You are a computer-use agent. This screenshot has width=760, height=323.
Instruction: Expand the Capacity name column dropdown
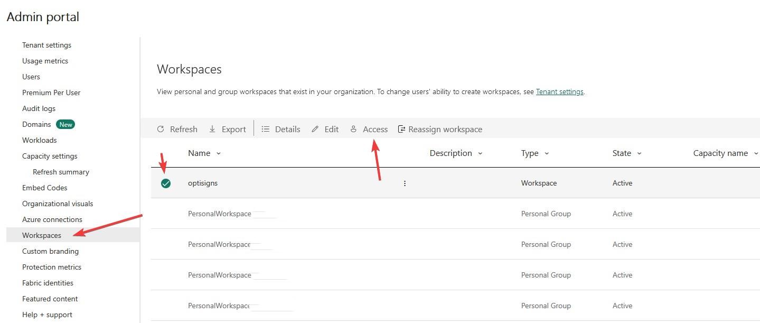(756, 153)
